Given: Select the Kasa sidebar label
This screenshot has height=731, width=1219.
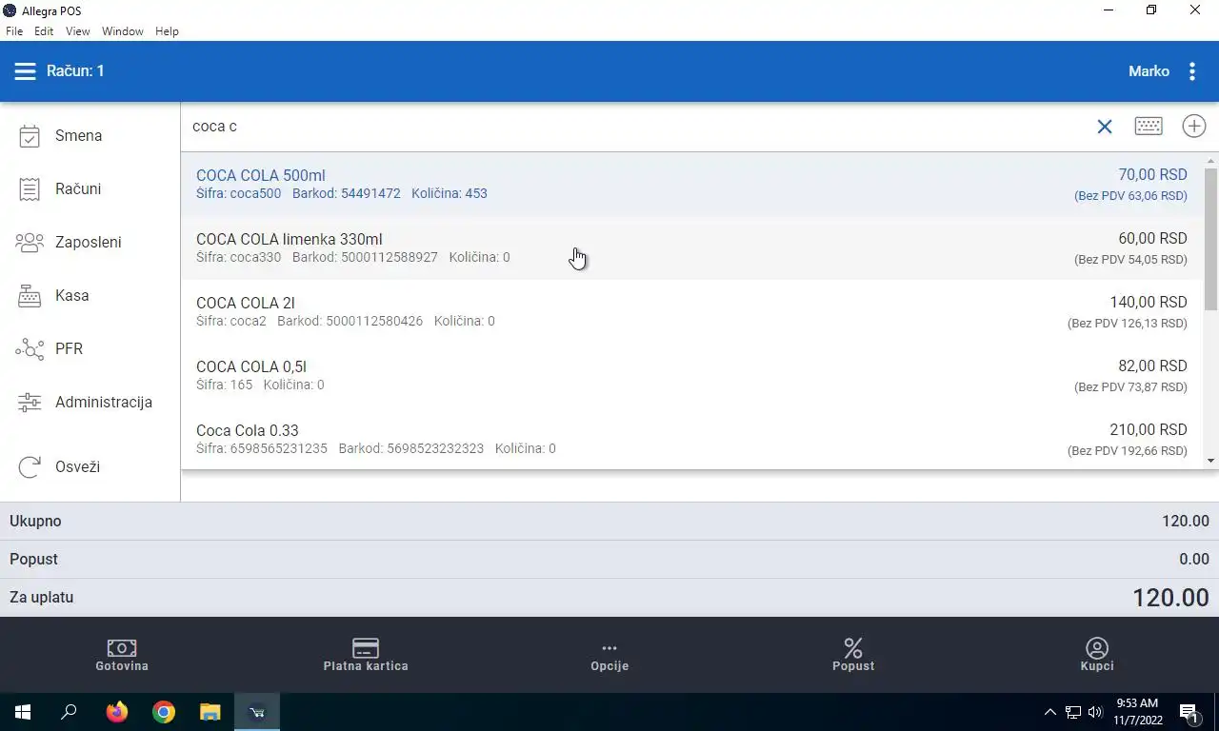Looking at the screenshot, I should (72, 296).
